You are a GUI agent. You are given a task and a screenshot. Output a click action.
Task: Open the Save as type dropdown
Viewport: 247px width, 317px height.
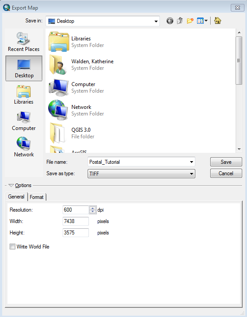coord(141,174)
